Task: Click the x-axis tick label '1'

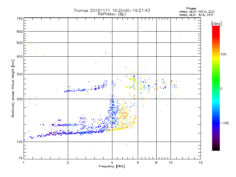Action: coord(24,163)
